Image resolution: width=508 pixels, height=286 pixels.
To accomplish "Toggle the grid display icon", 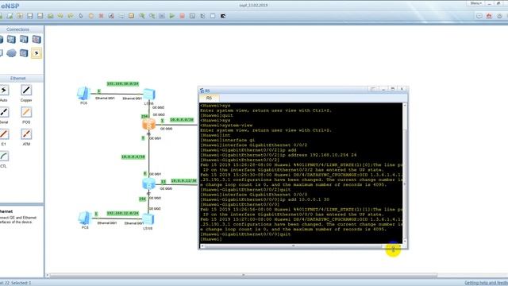I will pyautogui.click(x=213, y=16).
